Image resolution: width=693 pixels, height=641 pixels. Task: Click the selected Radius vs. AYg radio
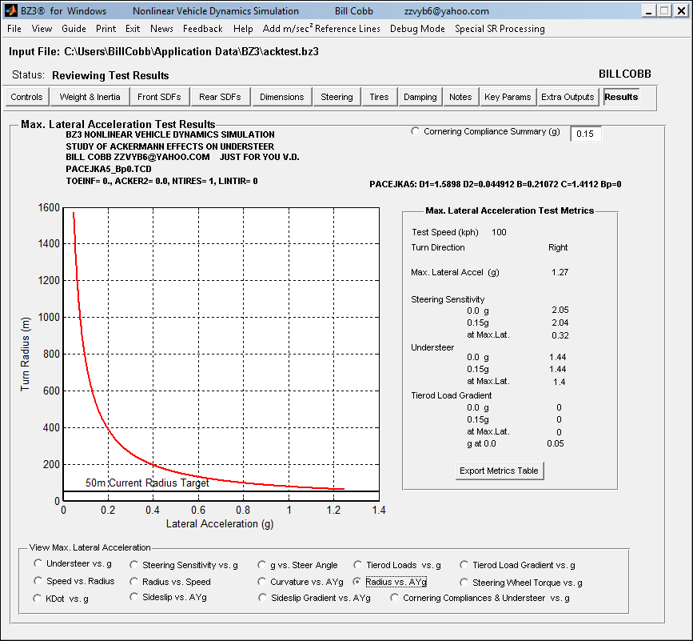pos(356,582)
